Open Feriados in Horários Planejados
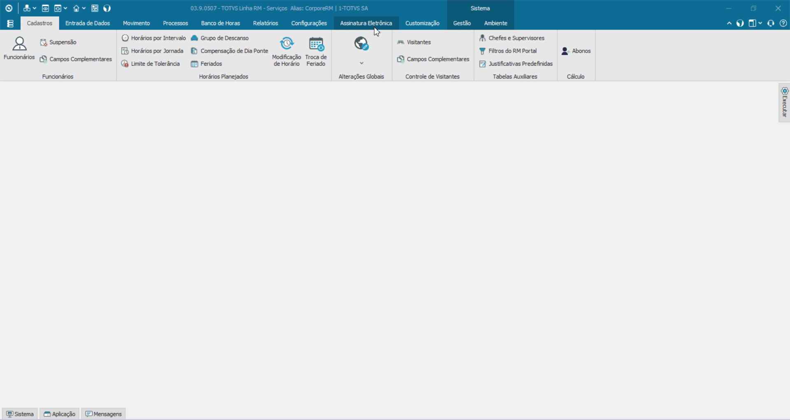 point(206,64)
